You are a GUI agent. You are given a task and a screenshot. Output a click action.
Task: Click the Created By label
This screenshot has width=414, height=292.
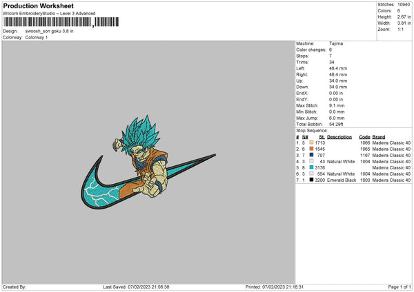[x=14, y=286]
